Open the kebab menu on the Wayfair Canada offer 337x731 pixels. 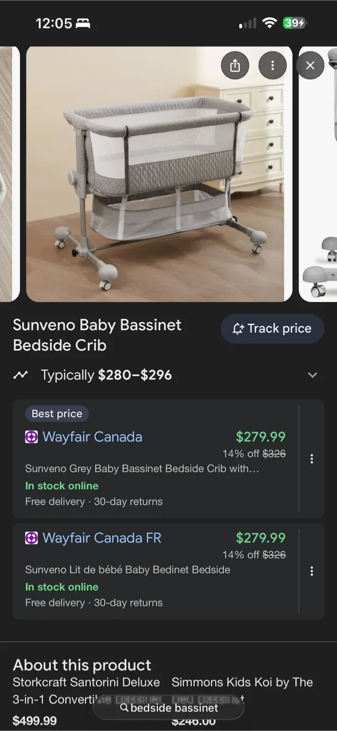point(312,458)
